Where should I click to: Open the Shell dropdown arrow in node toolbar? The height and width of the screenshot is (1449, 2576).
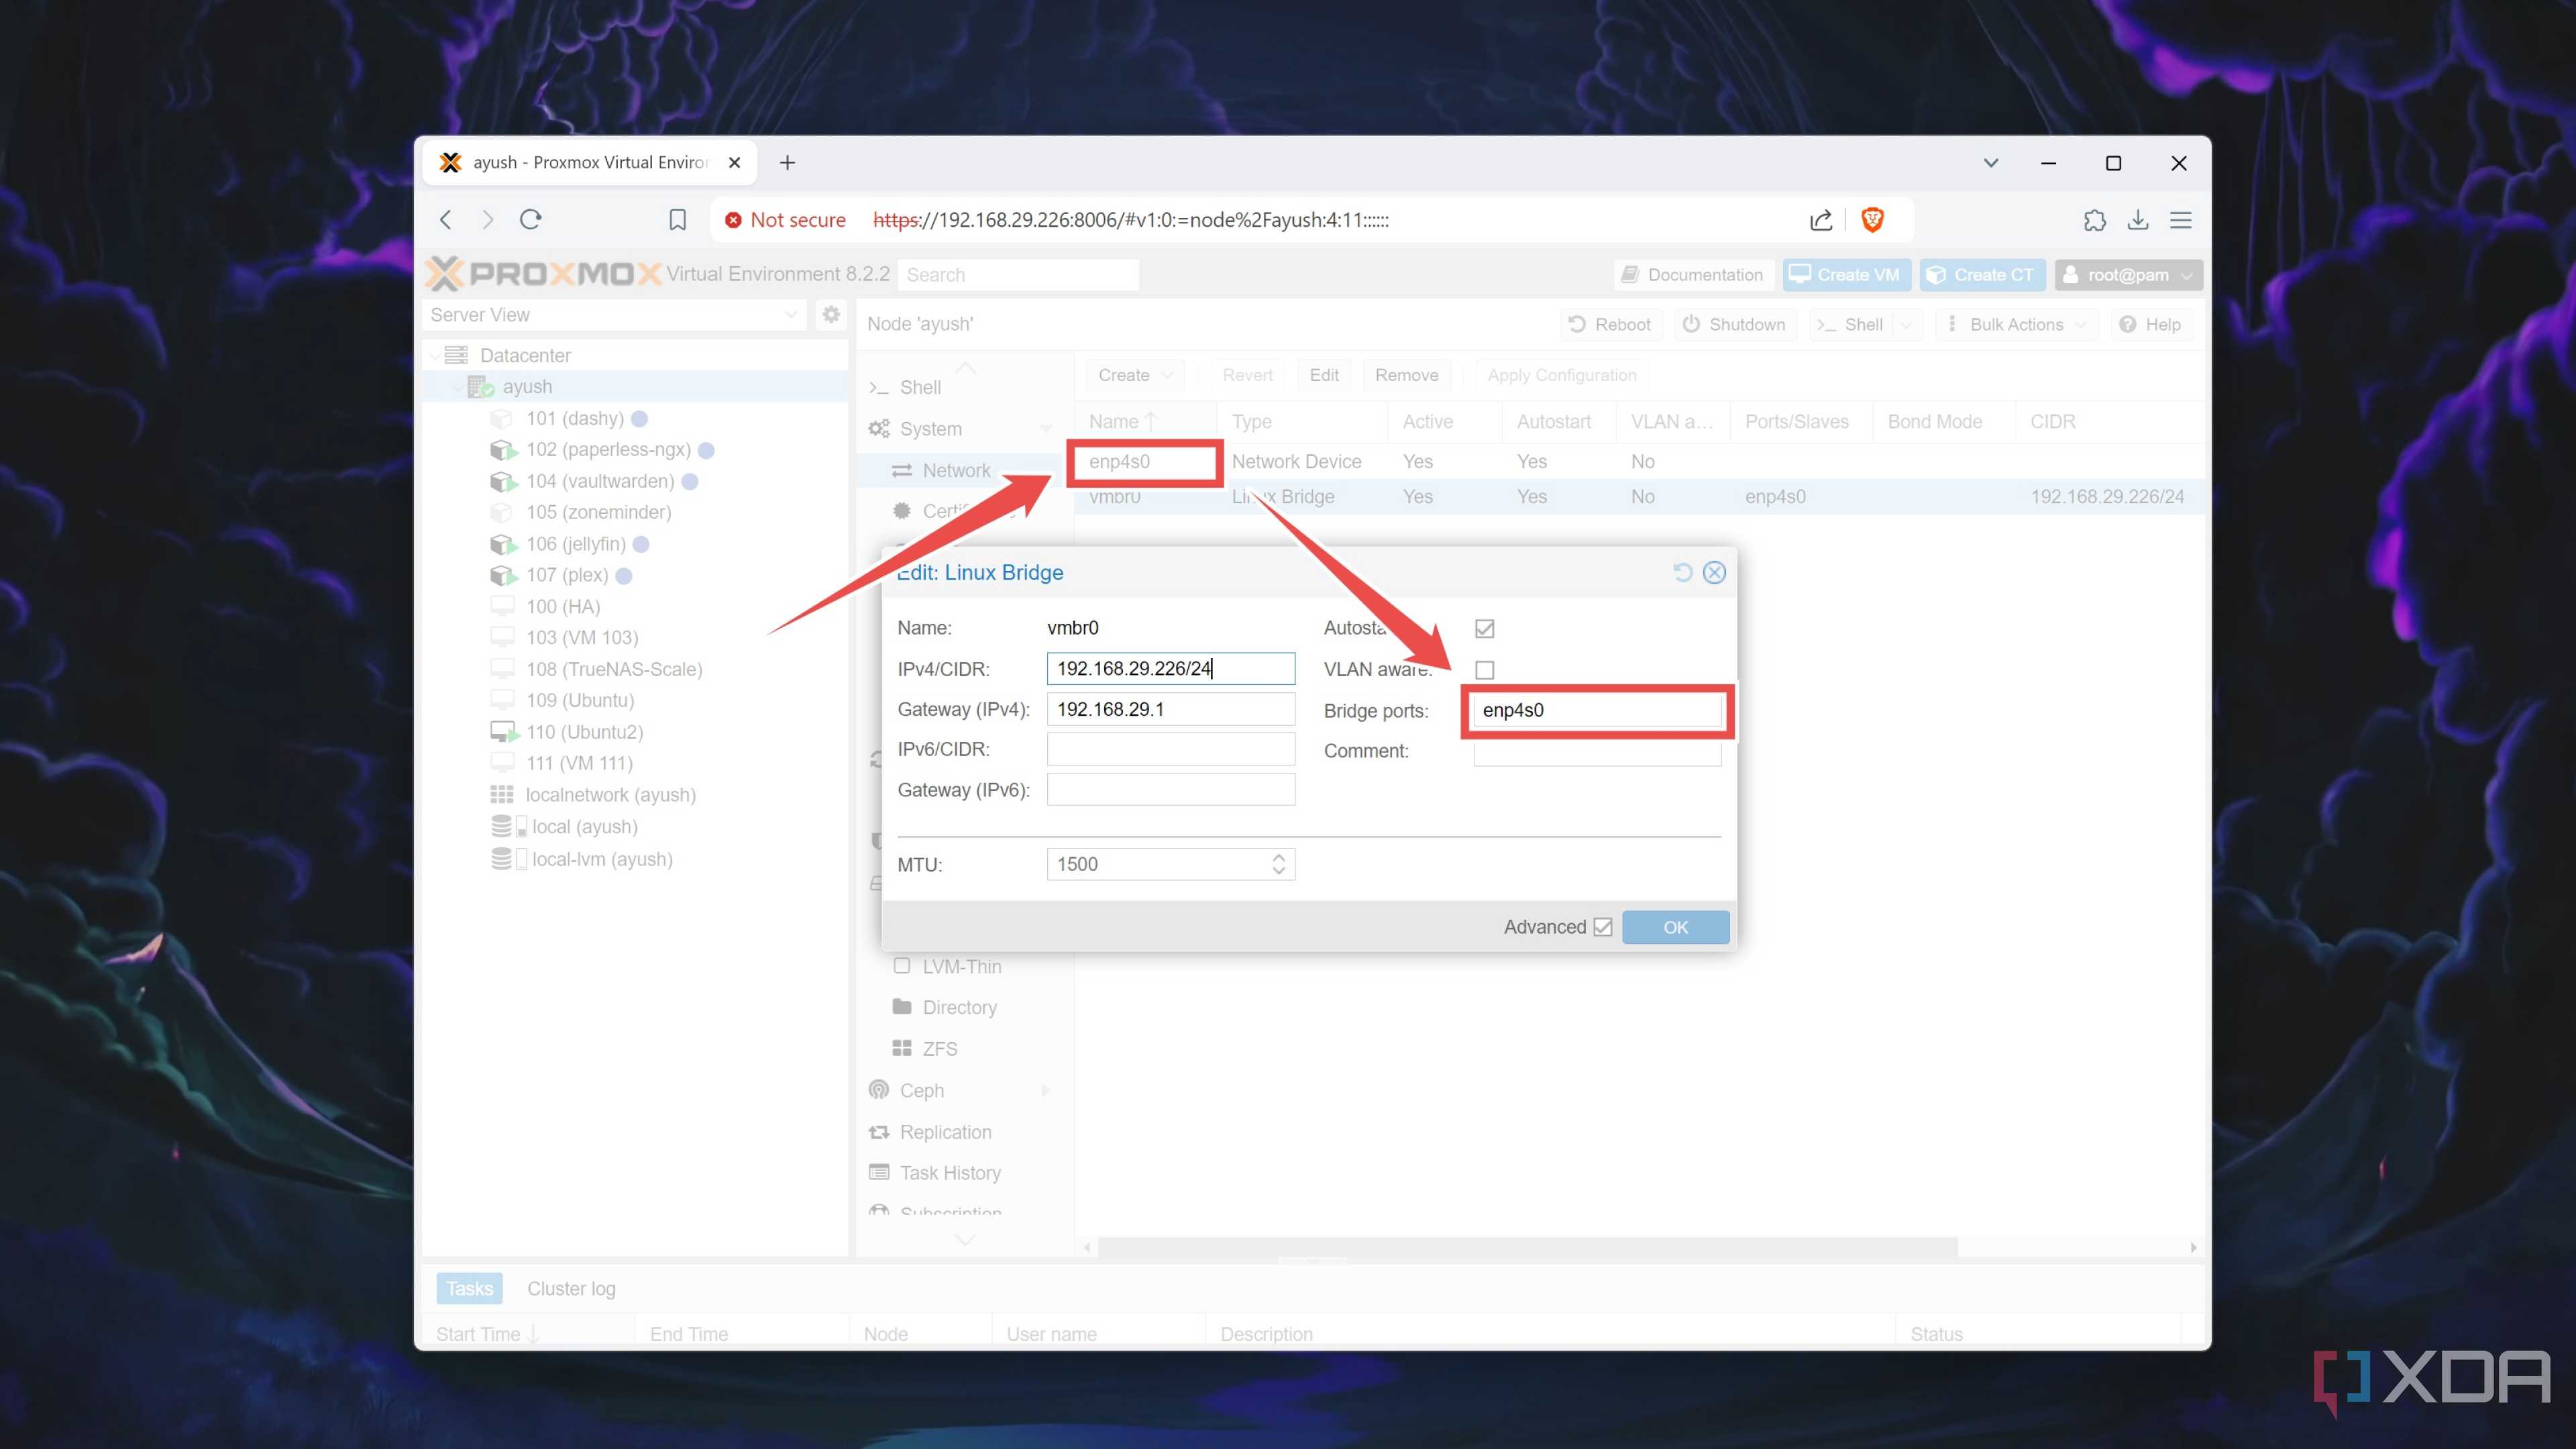[1907, 324]
